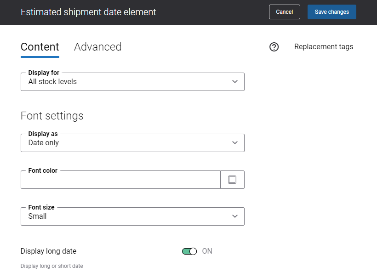
Task: Click the chevron in the All stock levels field
Action: (235, 82)
